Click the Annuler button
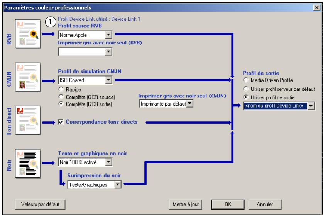Image resolution: width=323 pixels, height=215 pixels. [265, 204]
